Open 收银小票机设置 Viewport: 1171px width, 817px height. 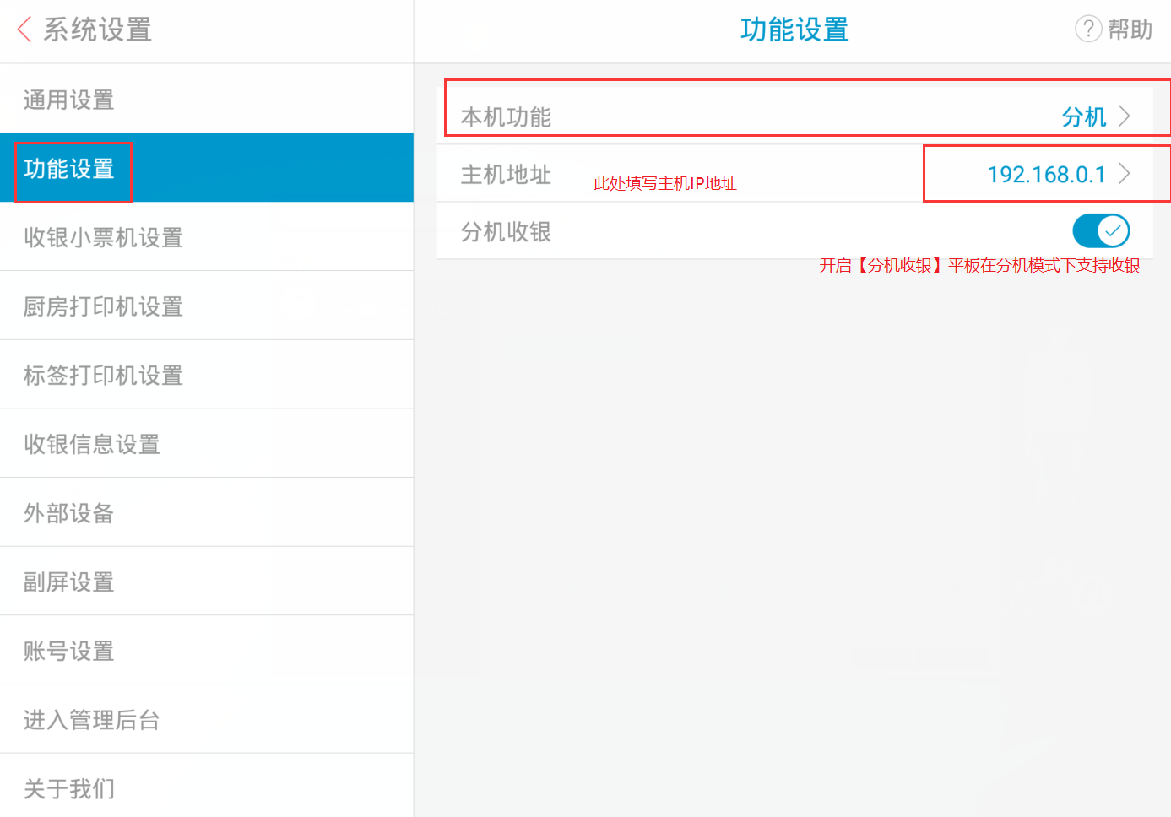(x=207, y=237)
